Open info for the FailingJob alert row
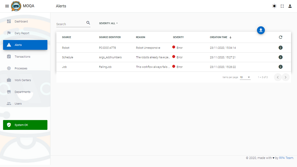 coord(281,67)
